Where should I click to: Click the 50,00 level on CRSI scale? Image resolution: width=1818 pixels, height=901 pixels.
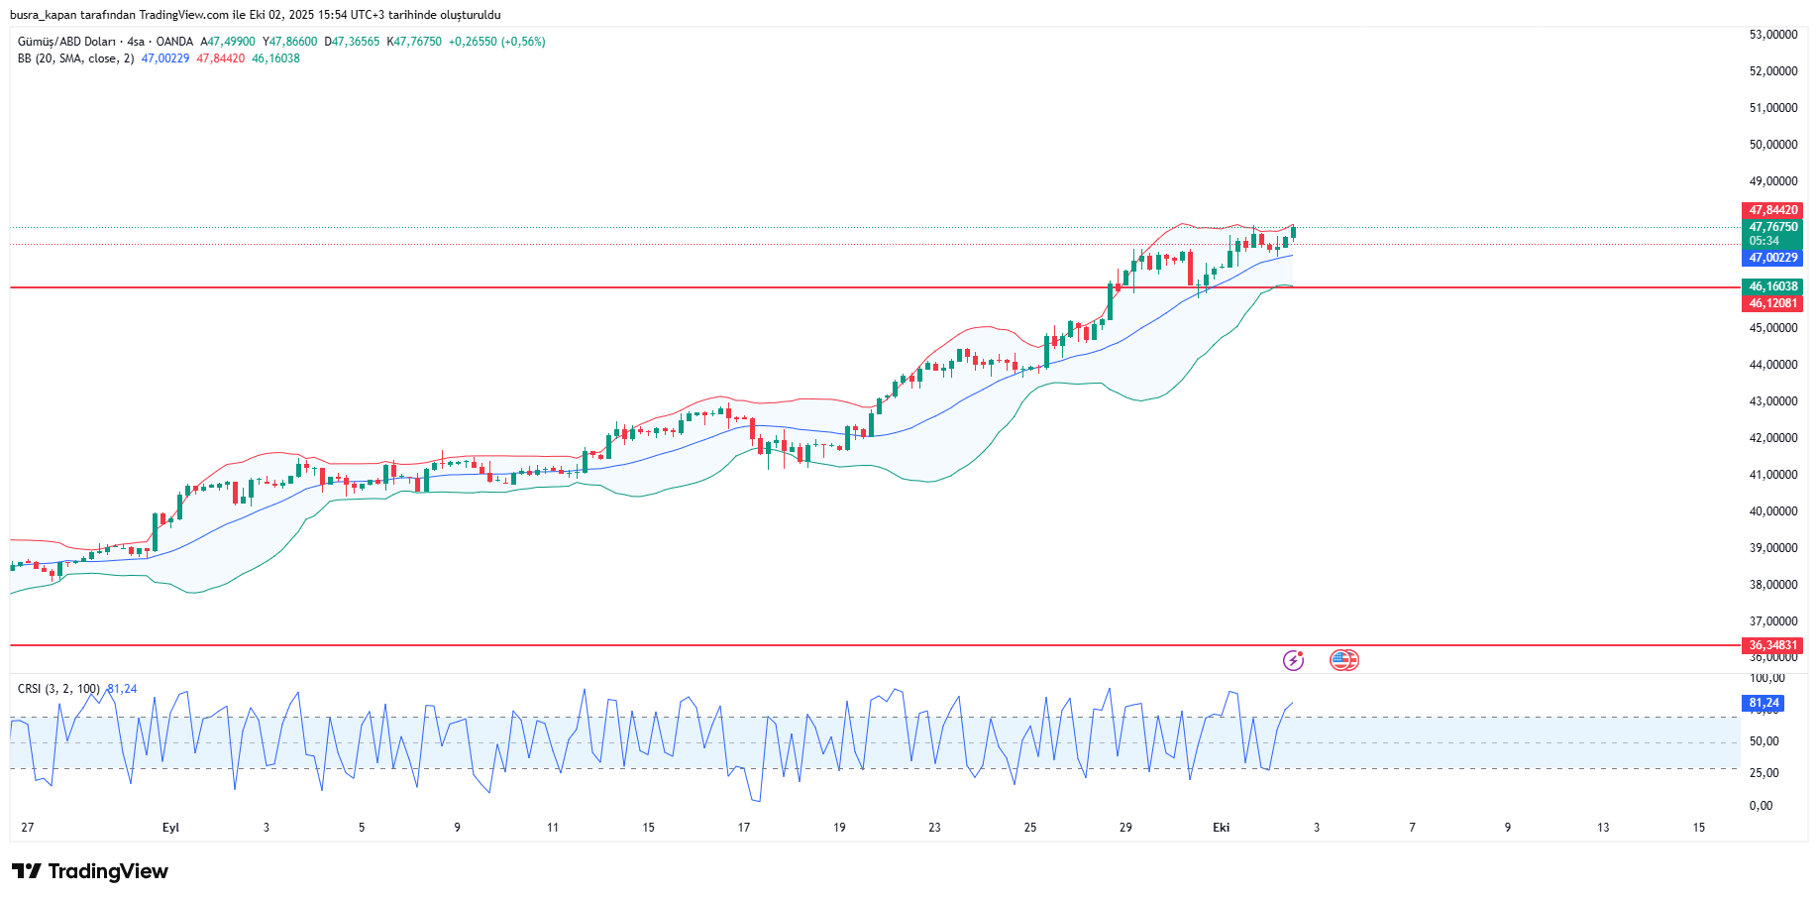click(x=1764, y=741)
